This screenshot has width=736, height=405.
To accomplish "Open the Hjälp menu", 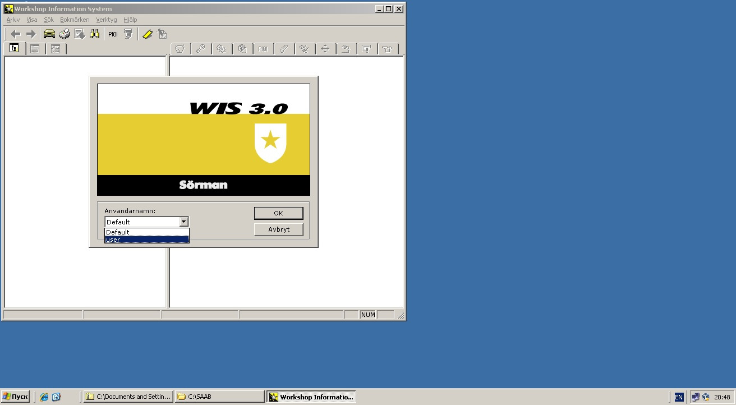I will coord(130,20).
